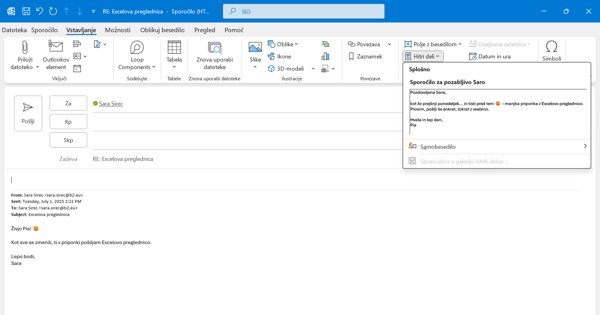Insert Ikone icons
Image resolution: width=600 pixels, height=315 pixels.
pyautogui.click(x=280, y=56)
